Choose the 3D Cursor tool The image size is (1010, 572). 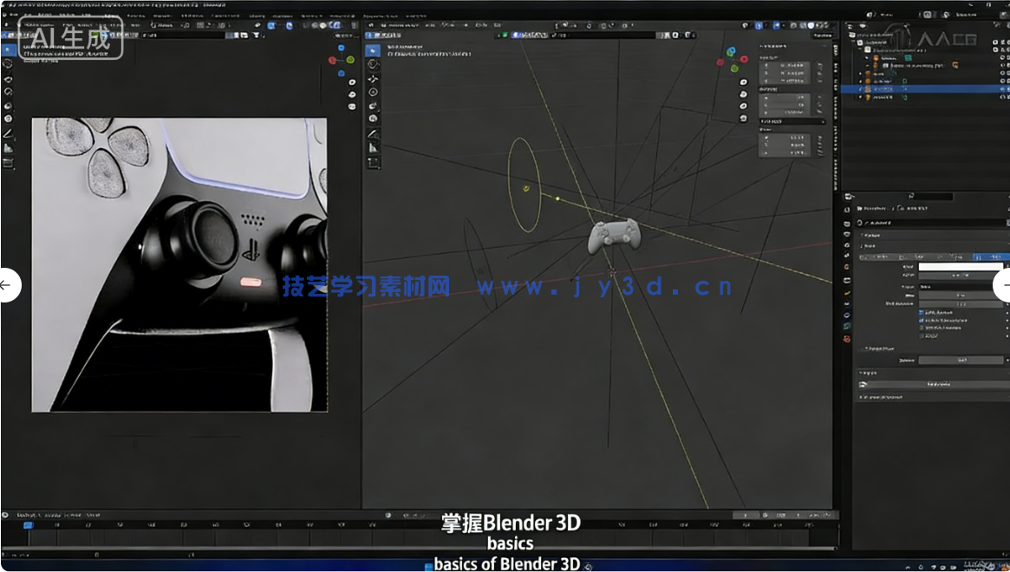(373, 63)
